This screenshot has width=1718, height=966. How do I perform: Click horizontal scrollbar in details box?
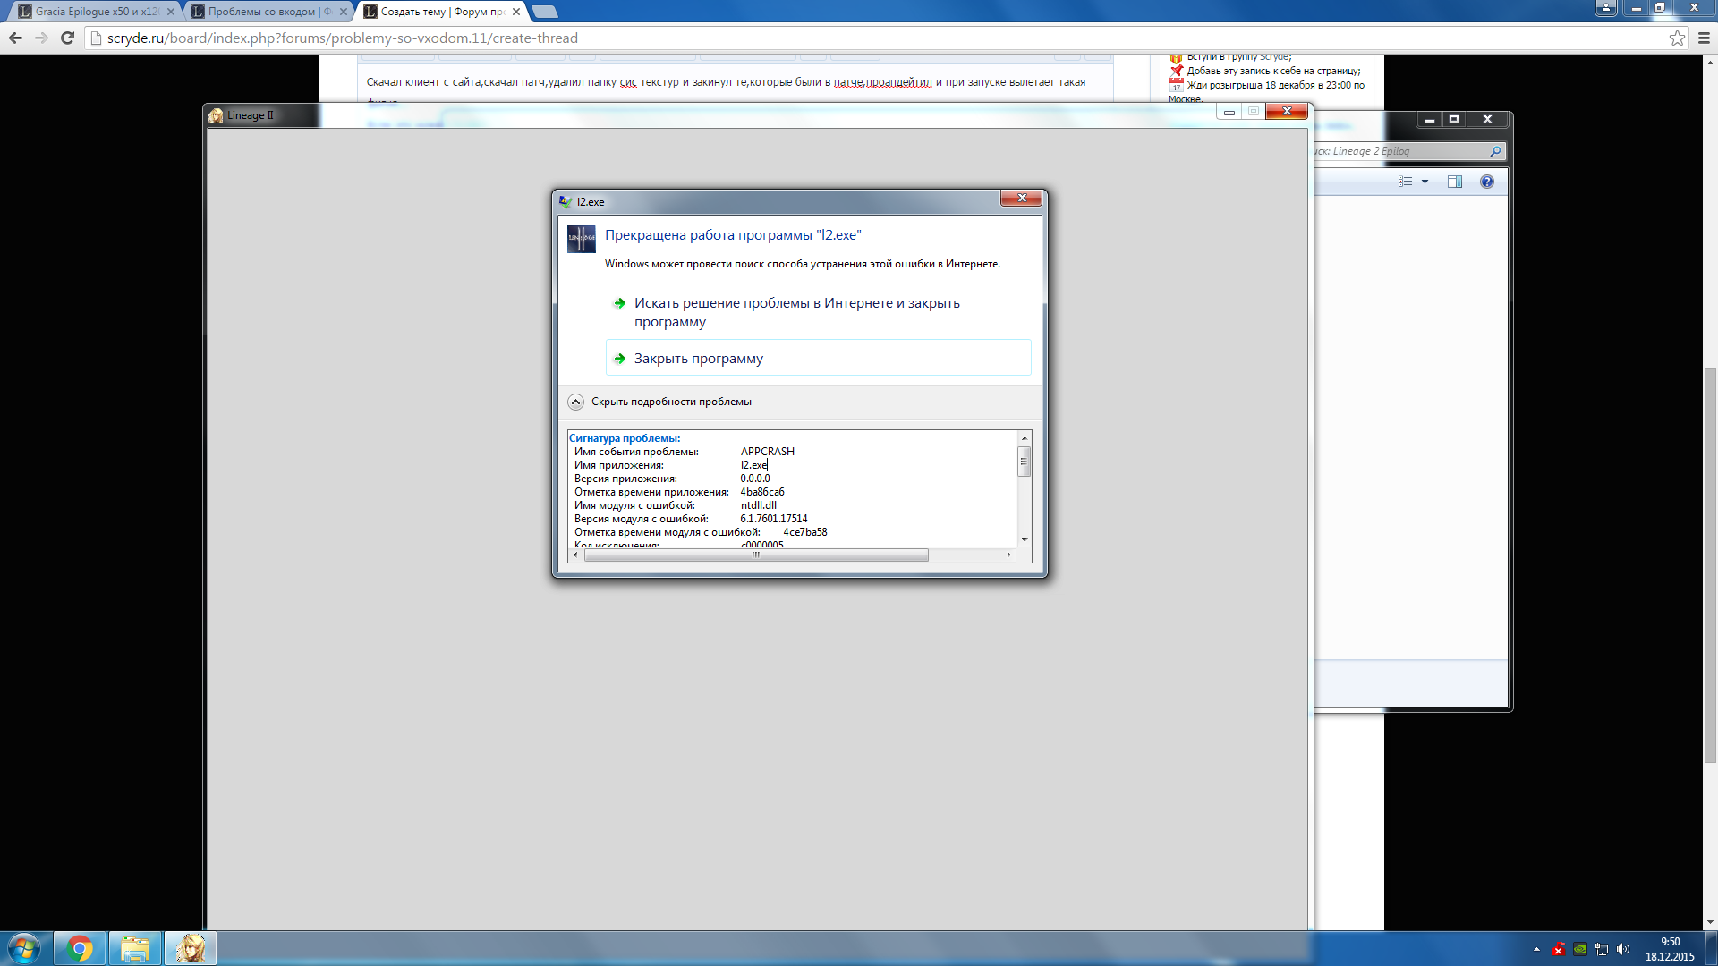[x=756, y=555]
